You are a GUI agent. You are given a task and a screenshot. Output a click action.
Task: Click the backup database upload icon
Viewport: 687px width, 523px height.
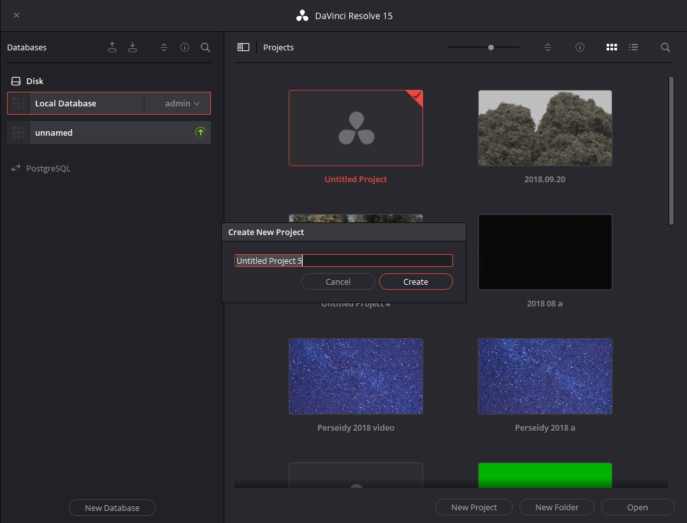(112, 47)
